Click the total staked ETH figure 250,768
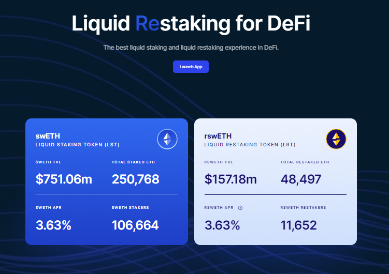This screenshot has height=274, width=389. click(x=136, y=179)
